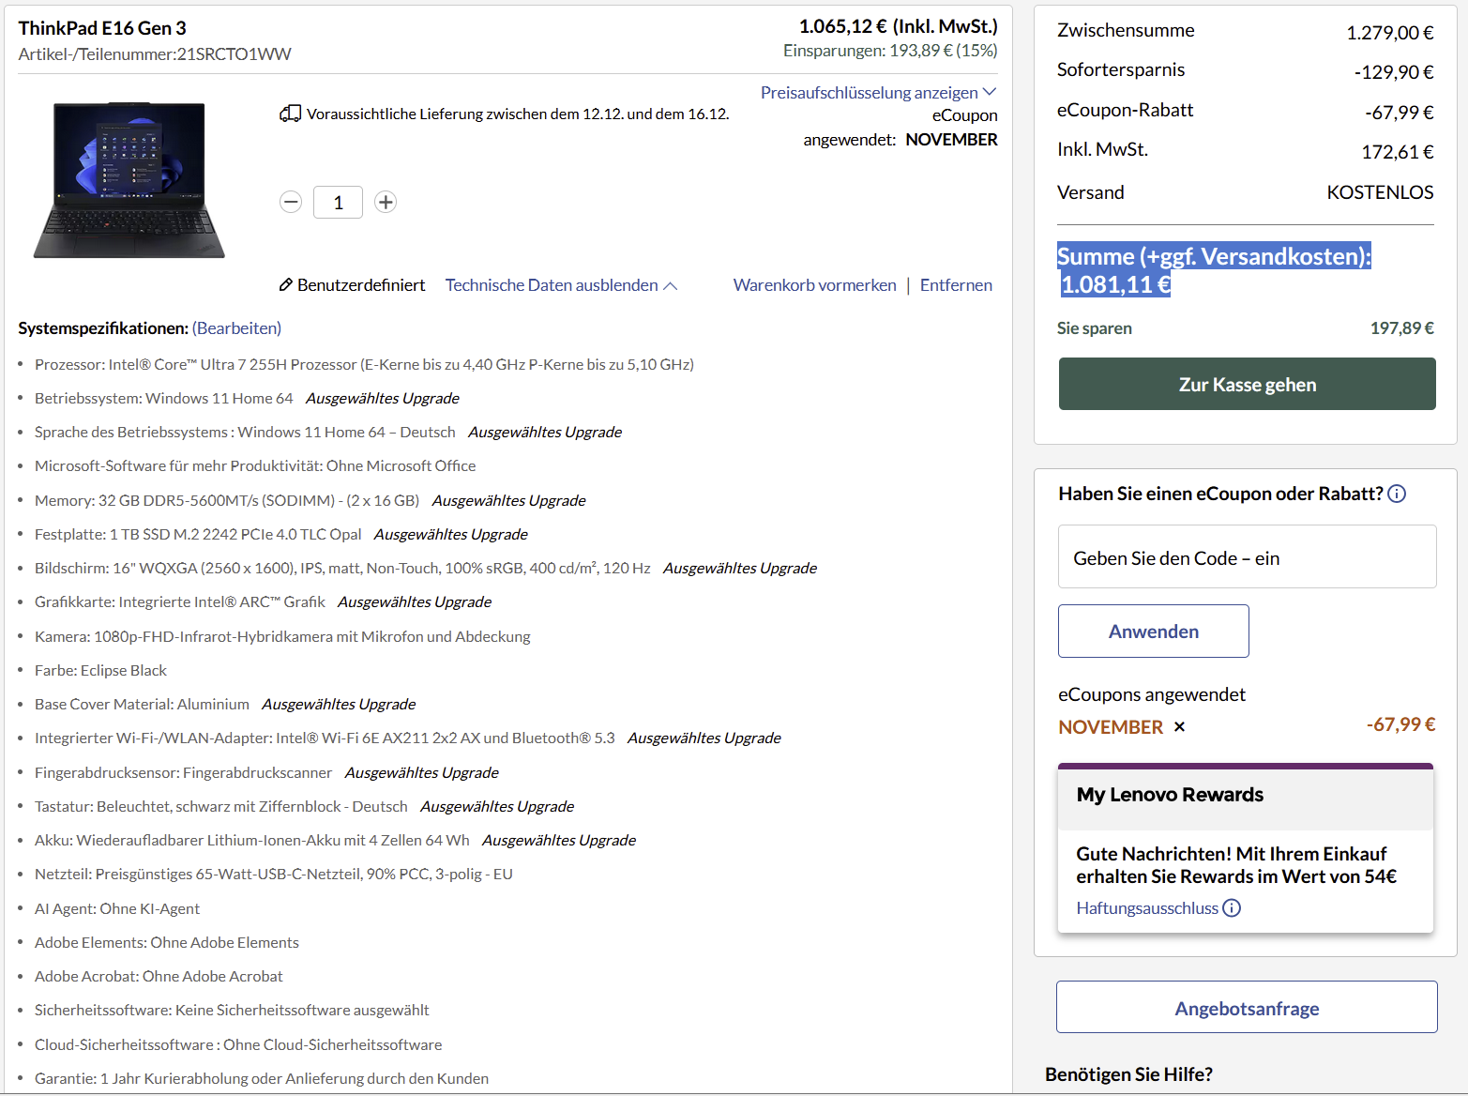Click the Anwenden button
Viewport: 1468px width, 1096px height.
(1153, 631)
